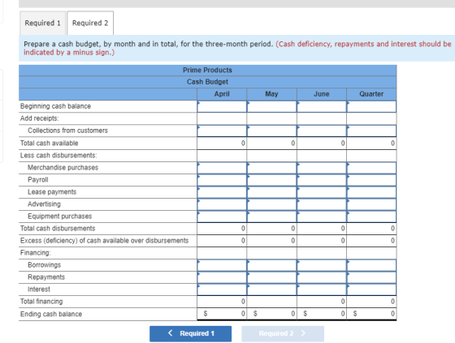Click Quarter Merchandise purchases input

pyautogui.click(x=372, y=168)
